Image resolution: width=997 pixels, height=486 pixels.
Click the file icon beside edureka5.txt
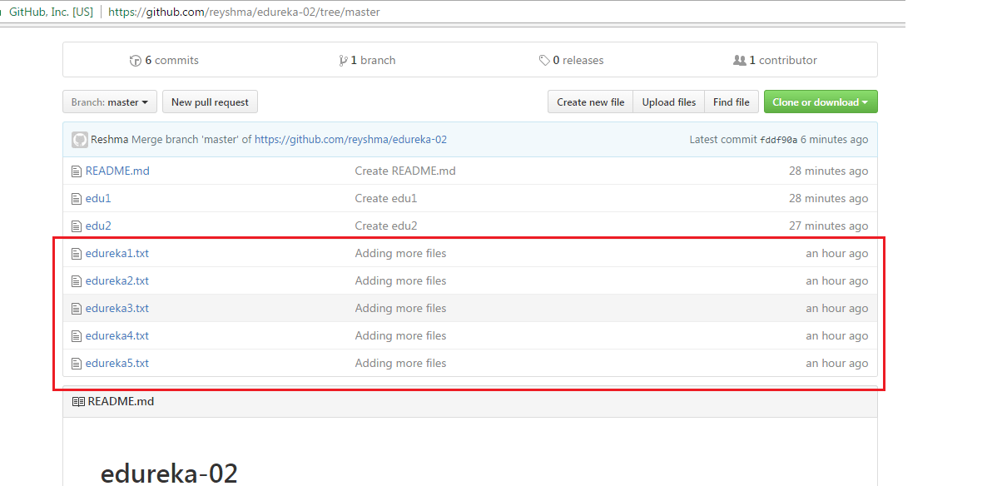tap(77, 363)
